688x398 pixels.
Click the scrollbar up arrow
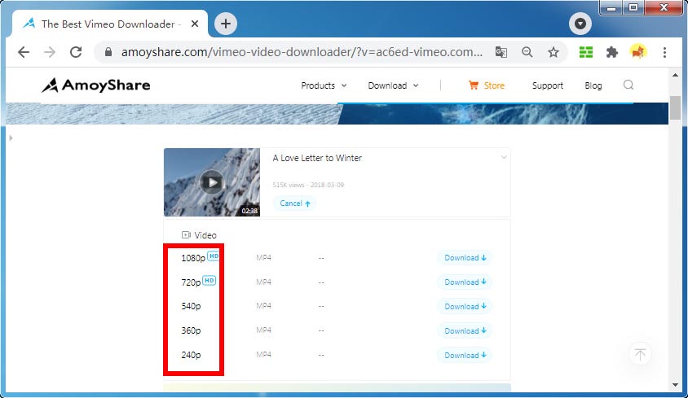(675, 75)
